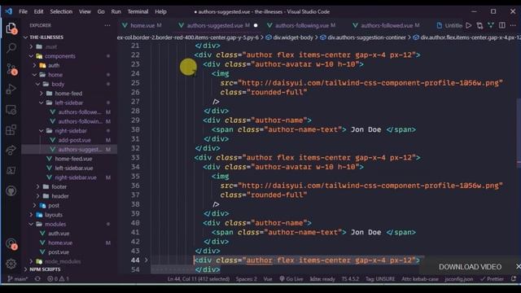Synchronize changes in status bar

(x=37, y=279)
